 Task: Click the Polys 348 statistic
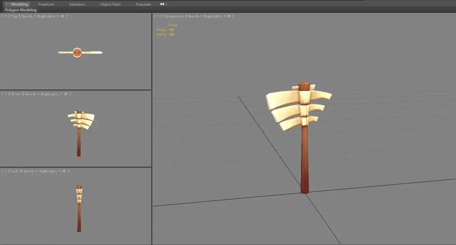coord(165,30)
